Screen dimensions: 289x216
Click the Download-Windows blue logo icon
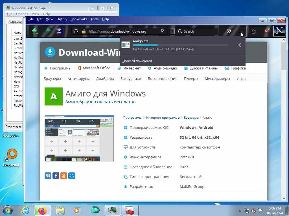50,52
